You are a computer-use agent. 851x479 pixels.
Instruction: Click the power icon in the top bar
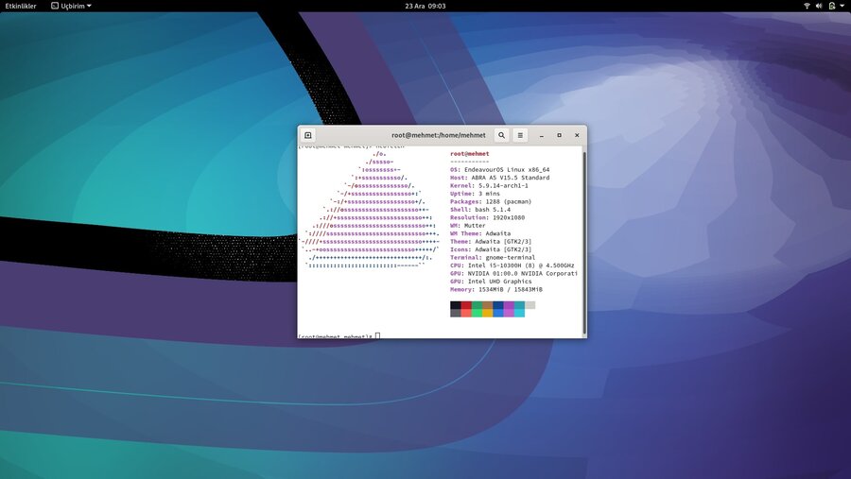(x=831, y=6)
